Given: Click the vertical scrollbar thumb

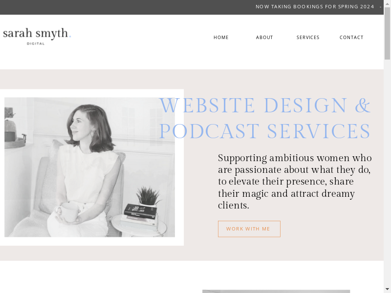Looking at the screenshot, I should coord(387,33).
